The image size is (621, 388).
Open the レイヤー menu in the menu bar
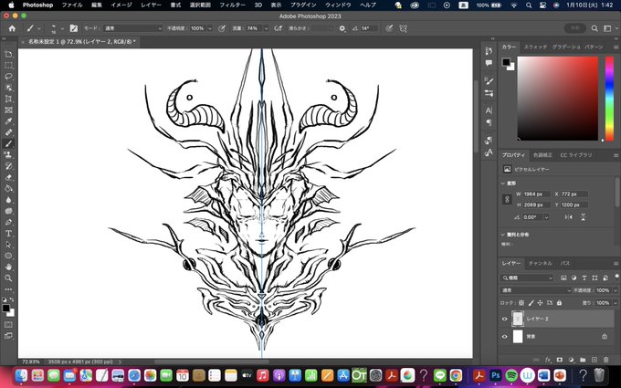pos(151,5)
